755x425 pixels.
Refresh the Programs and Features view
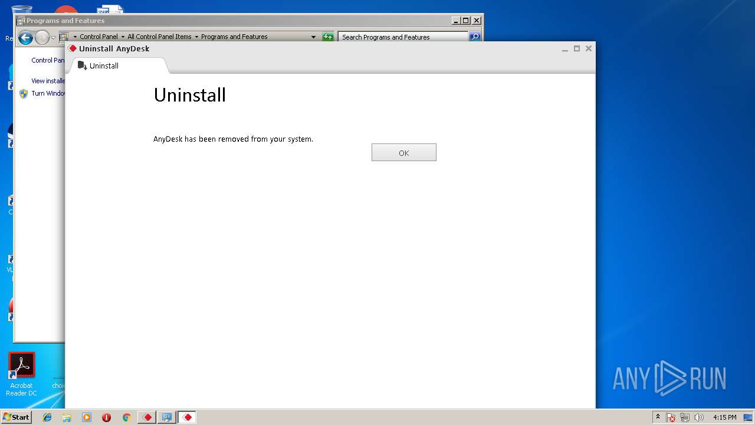[328, 37]
